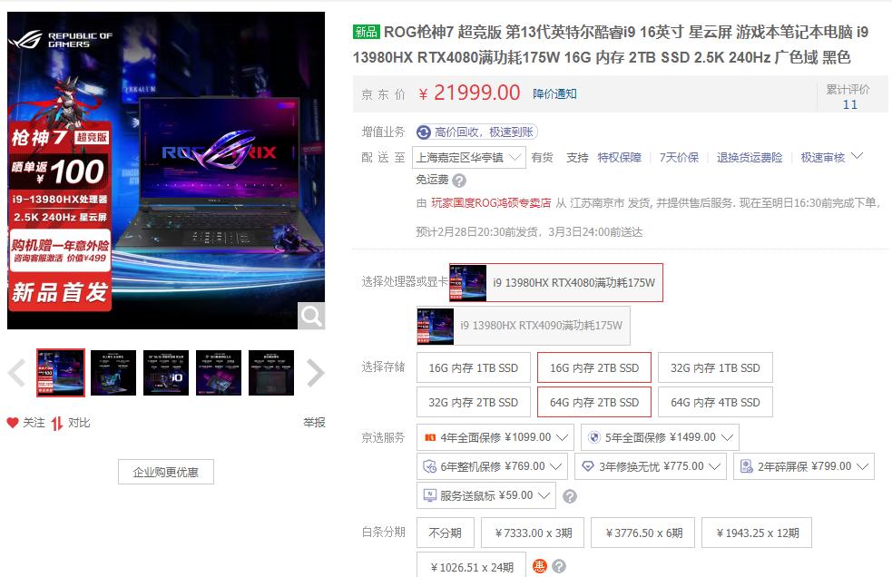This screenshot has height=577, width=892.
Task: Choose 64G 内存 2TB SSD storage
Action: pyautogui.click(x=593, y=402)
